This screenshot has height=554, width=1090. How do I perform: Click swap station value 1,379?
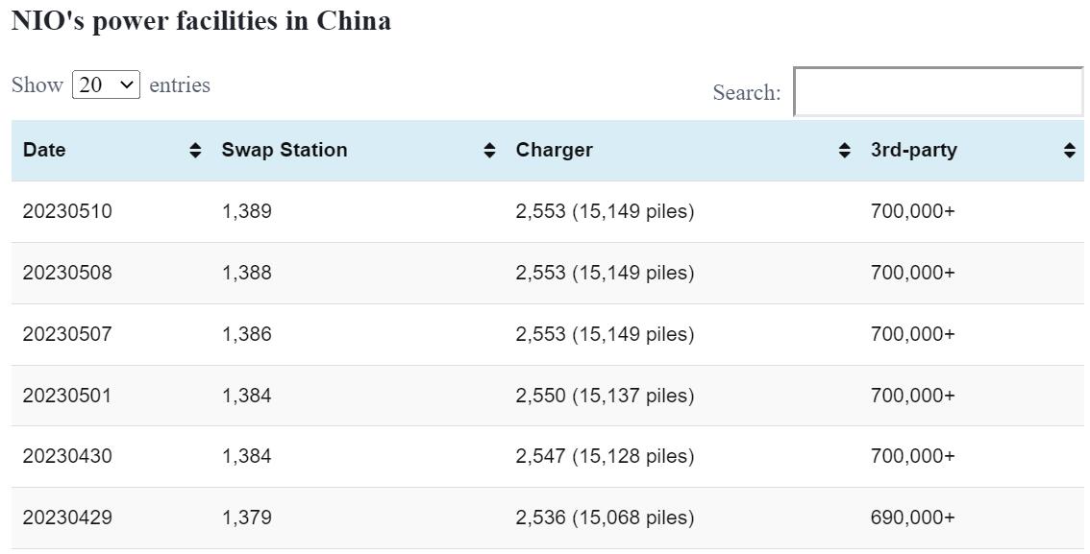pos(246,518)
